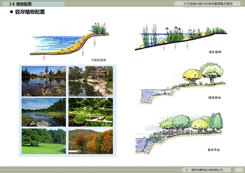Click the 湿生植物 caption
245x173 pixels.
tap(214, 52)
